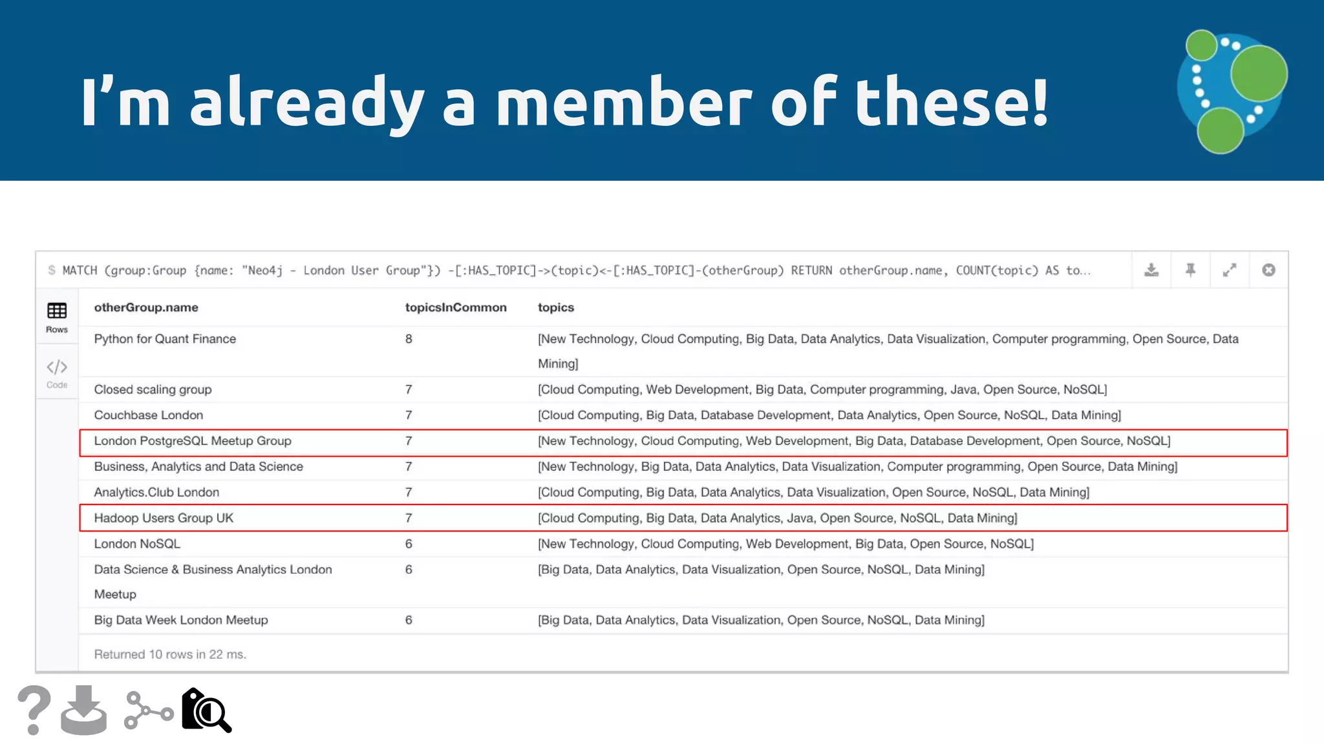This screenshot has width=1324, height=744.
Task: Expand the result frame to fullscreen
Action: coord(1230,270)
